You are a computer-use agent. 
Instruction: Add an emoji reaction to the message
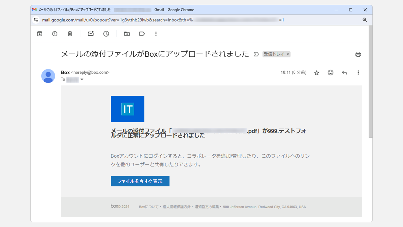click(x=330, y=73)
